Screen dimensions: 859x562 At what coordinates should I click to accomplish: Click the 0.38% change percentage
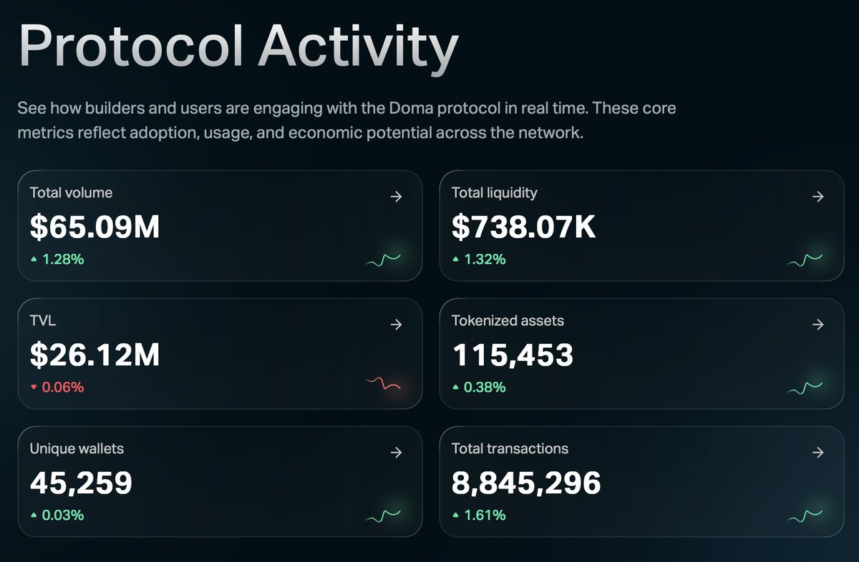click(485, 388)
